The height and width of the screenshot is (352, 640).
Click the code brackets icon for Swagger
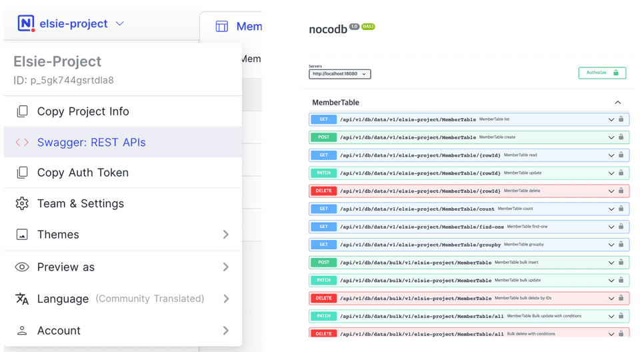click(22, 142)
